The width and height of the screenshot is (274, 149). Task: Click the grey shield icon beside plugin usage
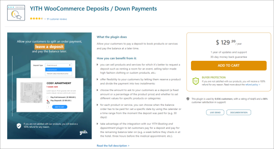188,99
